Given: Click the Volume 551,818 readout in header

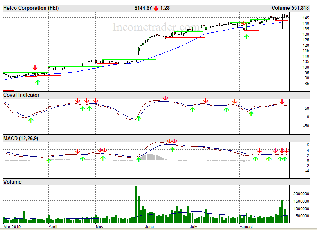Looking at the screenshot, I should click(x=290, y=8).
